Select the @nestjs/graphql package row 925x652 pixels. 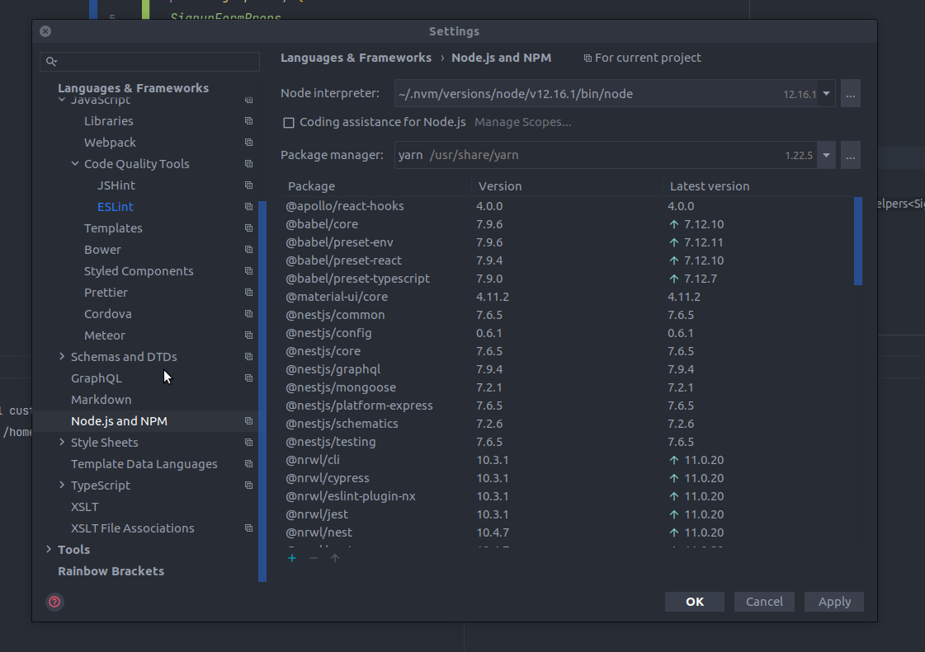coord(567,369)
